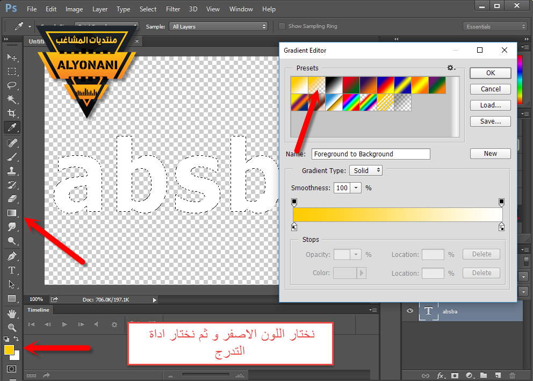Screen dimensions: 533x381
Task: Open the Filter menu
Action: [173, 9]
